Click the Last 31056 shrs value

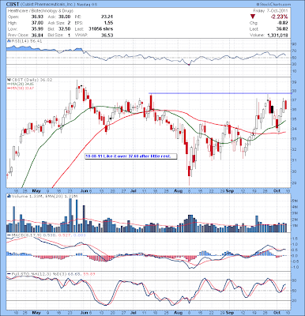tap(101, 28)
